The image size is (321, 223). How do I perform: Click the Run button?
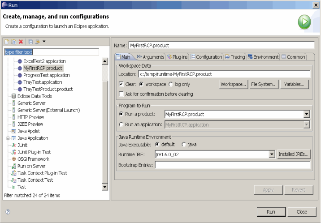coord(271,212)
